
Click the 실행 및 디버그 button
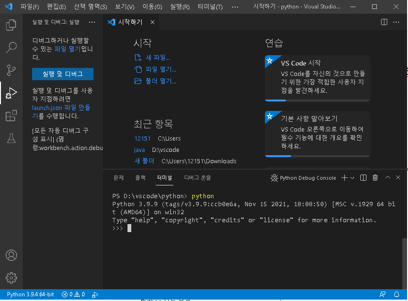coord(63,74)
